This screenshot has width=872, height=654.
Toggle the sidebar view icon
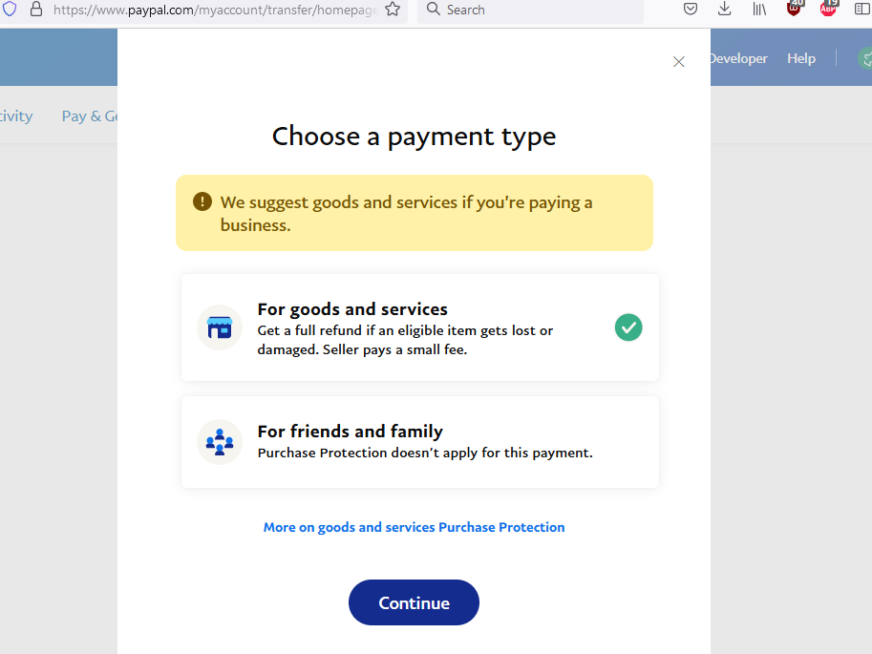(x=862, y=10)
